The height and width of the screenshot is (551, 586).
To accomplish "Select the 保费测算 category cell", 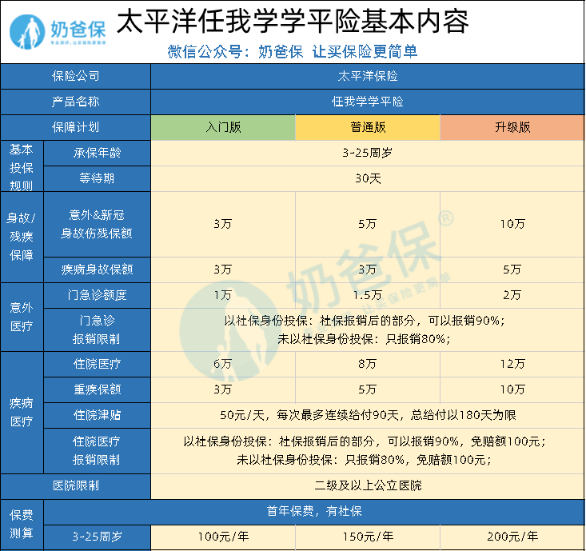I will pos(22,525).
